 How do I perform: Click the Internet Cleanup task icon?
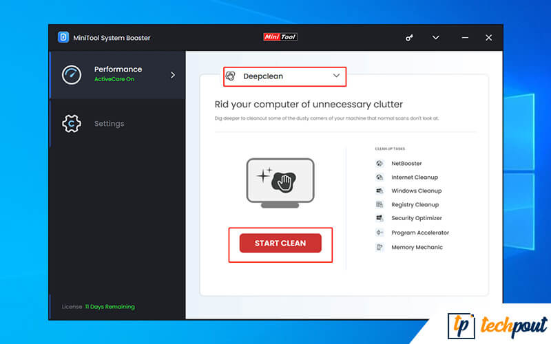pyautogui.click(x=380, y=178)
